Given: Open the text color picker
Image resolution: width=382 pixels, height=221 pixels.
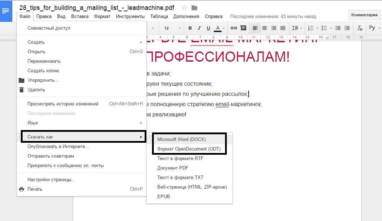Looking at the screenshot, I should point(218,28).
